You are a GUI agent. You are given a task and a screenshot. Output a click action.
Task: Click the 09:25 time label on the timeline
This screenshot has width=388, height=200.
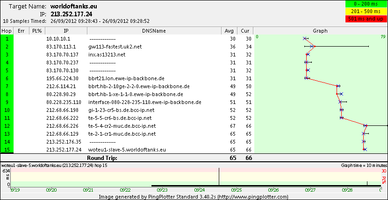click(237, 190)
